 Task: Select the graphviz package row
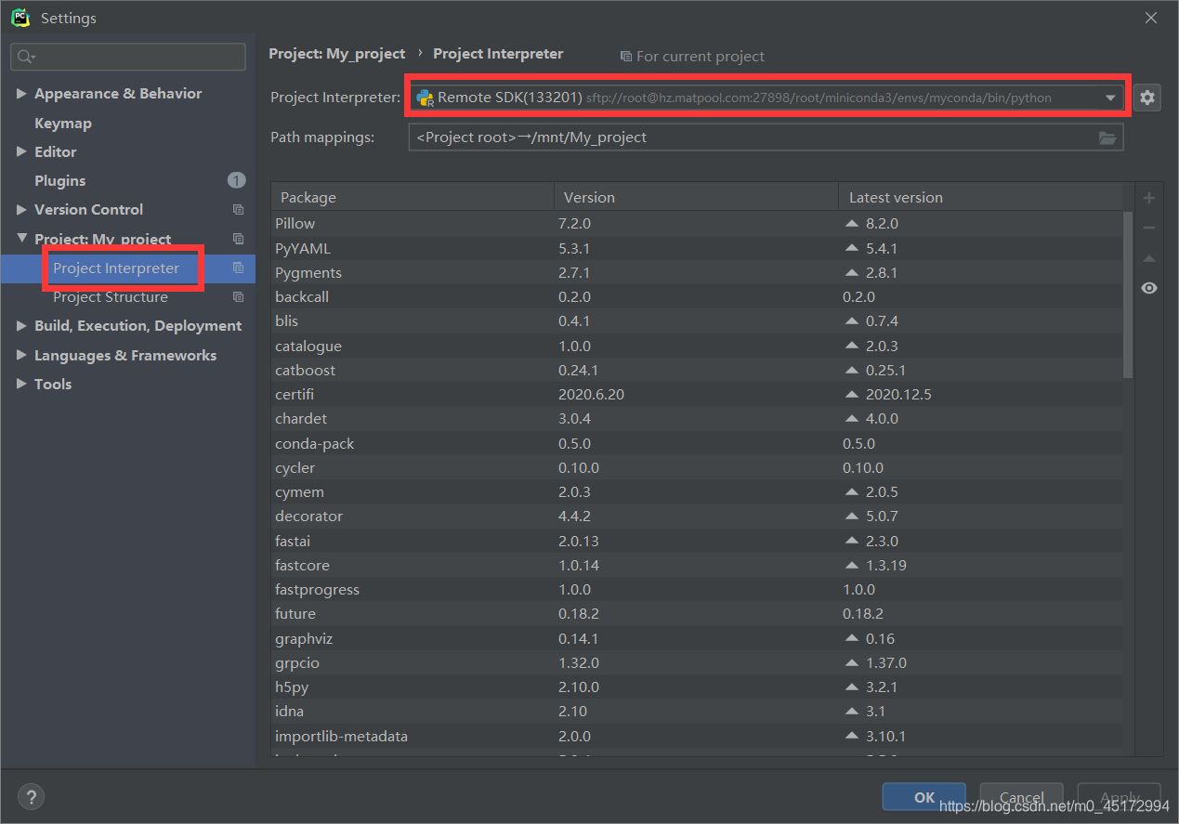point(696,639)
